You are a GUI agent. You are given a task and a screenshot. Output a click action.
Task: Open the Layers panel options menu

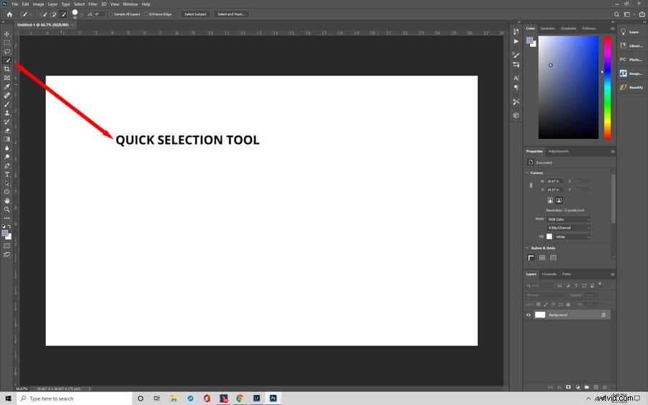[612, 274]
